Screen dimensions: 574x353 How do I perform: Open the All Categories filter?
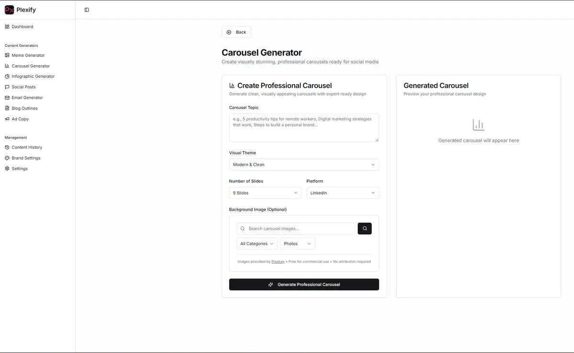256,244
